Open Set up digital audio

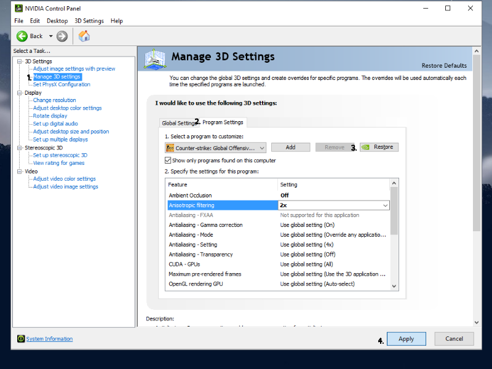click(x=55, y=124)
